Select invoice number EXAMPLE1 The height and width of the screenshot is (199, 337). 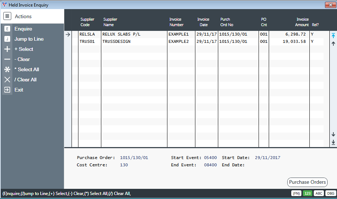coord(178,34)
